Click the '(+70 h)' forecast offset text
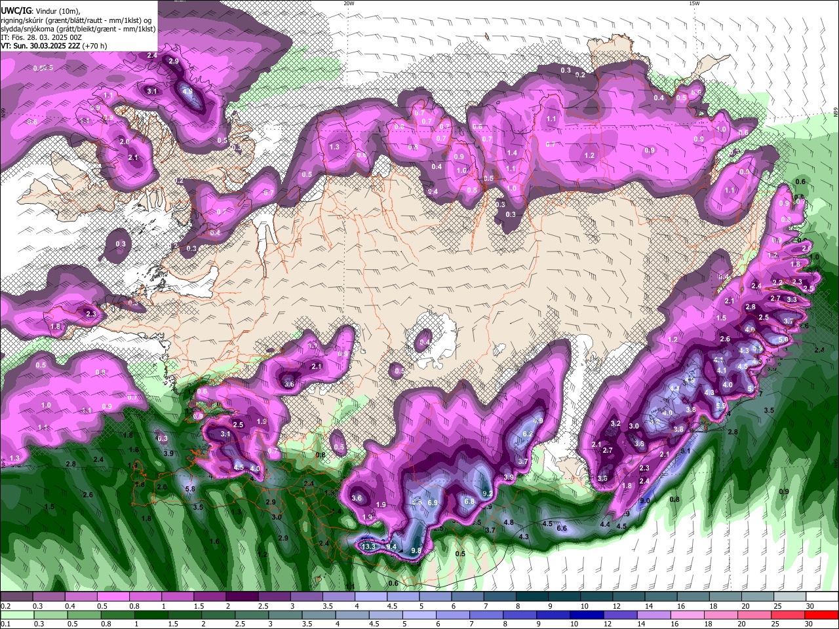 [95, 46]
